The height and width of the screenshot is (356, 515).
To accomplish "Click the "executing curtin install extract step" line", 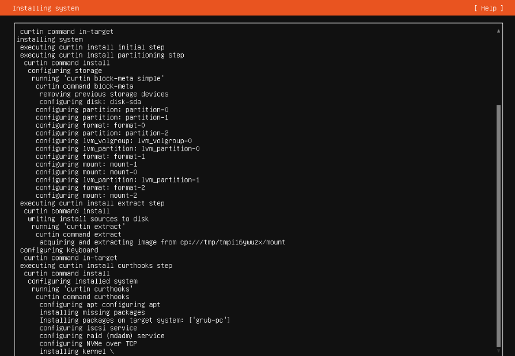I will tap(92, 203).
